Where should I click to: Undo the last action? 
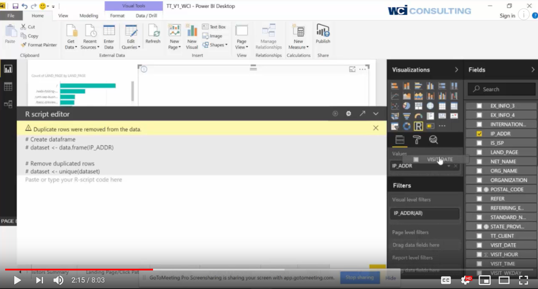tap(24, 6)
